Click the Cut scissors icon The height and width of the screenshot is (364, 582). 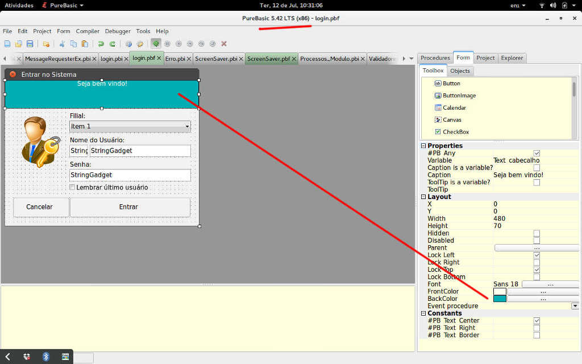61,44
